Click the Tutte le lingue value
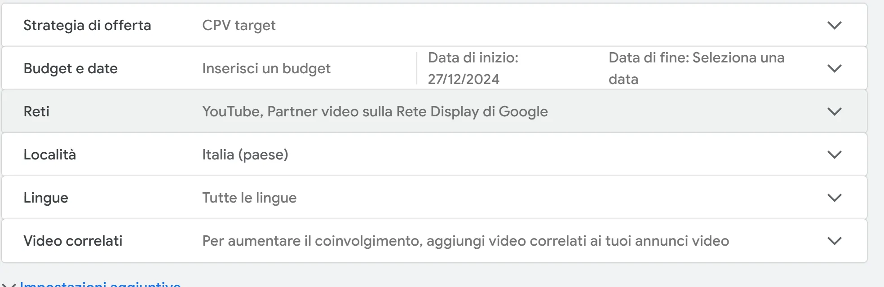 pos(249,198)
